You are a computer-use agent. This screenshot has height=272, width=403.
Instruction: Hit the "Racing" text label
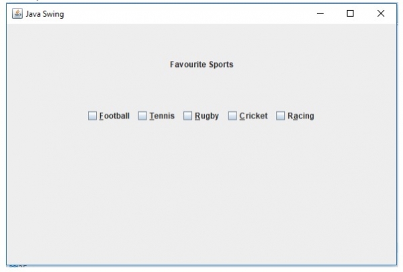(x=300, y=116)
